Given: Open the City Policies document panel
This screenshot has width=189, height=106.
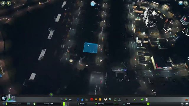Looking at the screenshot, I should pos(146,100).
